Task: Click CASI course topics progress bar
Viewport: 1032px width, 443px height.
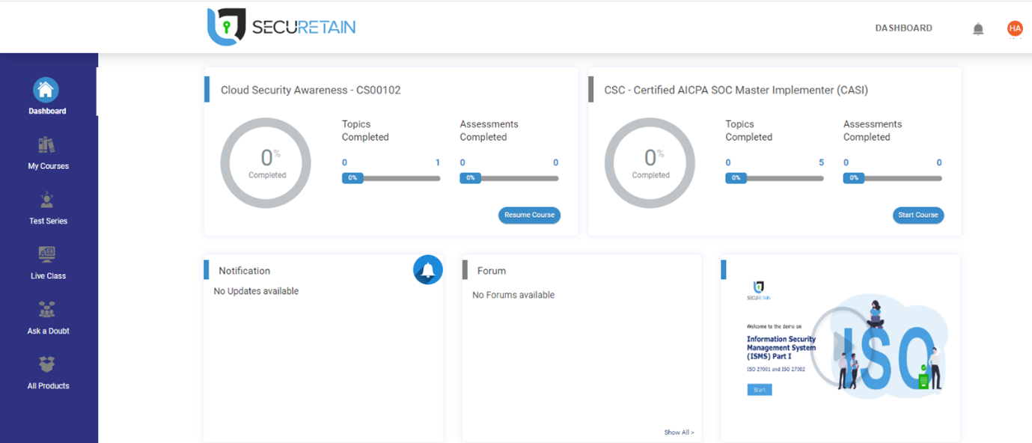Action: coord(774,178)
